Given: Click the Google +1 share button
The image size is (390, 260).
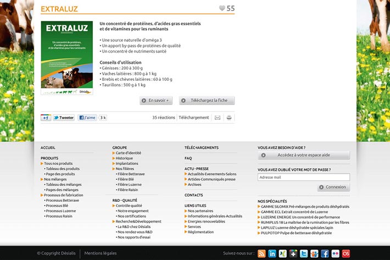Looking at the screenshot, I should (46, 118).
